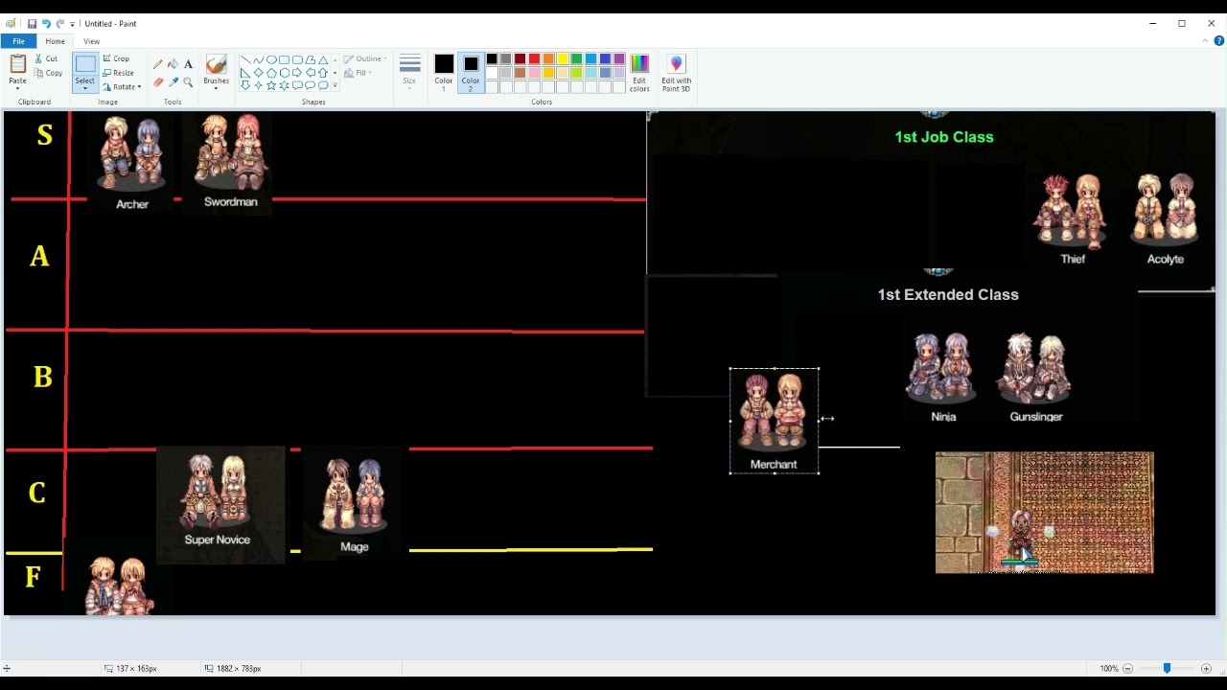Click the zoom slider handle
This screenshot has height=690, width=1227.
1167,669
